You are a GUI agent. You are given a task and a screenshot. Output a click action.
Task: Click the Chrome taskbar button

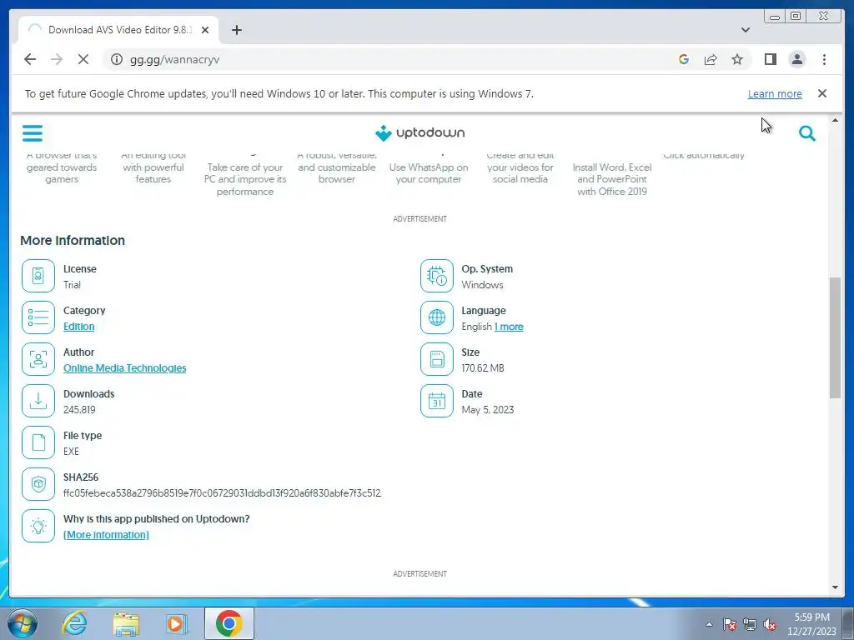(x=229, y=623)
